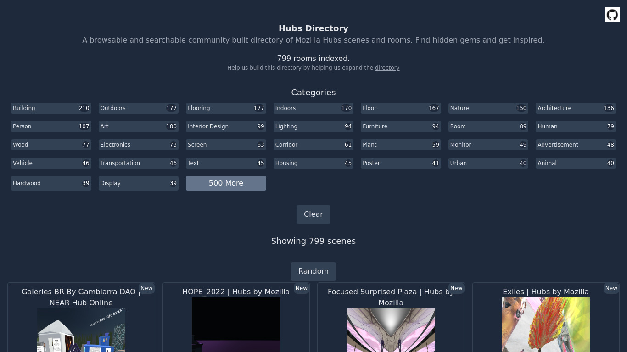The image size is (627, 352).
Task: Click the HOPE_2022 scene thumbnail
Action: click(236, 324)
